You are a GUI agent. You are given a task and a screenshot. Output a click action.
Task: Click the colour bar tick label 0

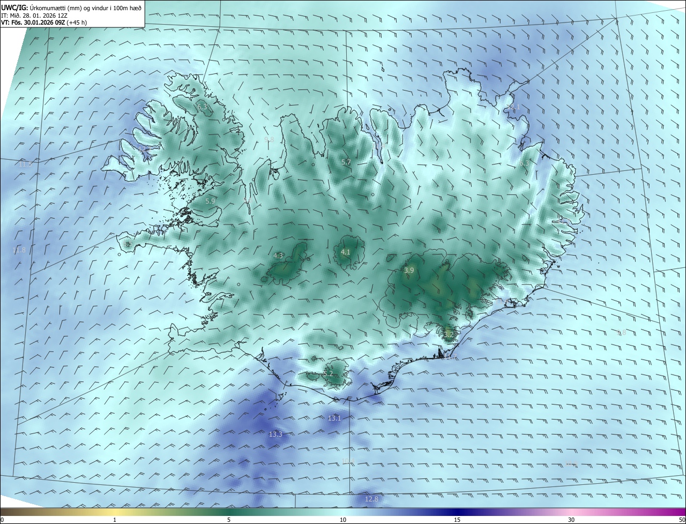(x=2, y=520)
